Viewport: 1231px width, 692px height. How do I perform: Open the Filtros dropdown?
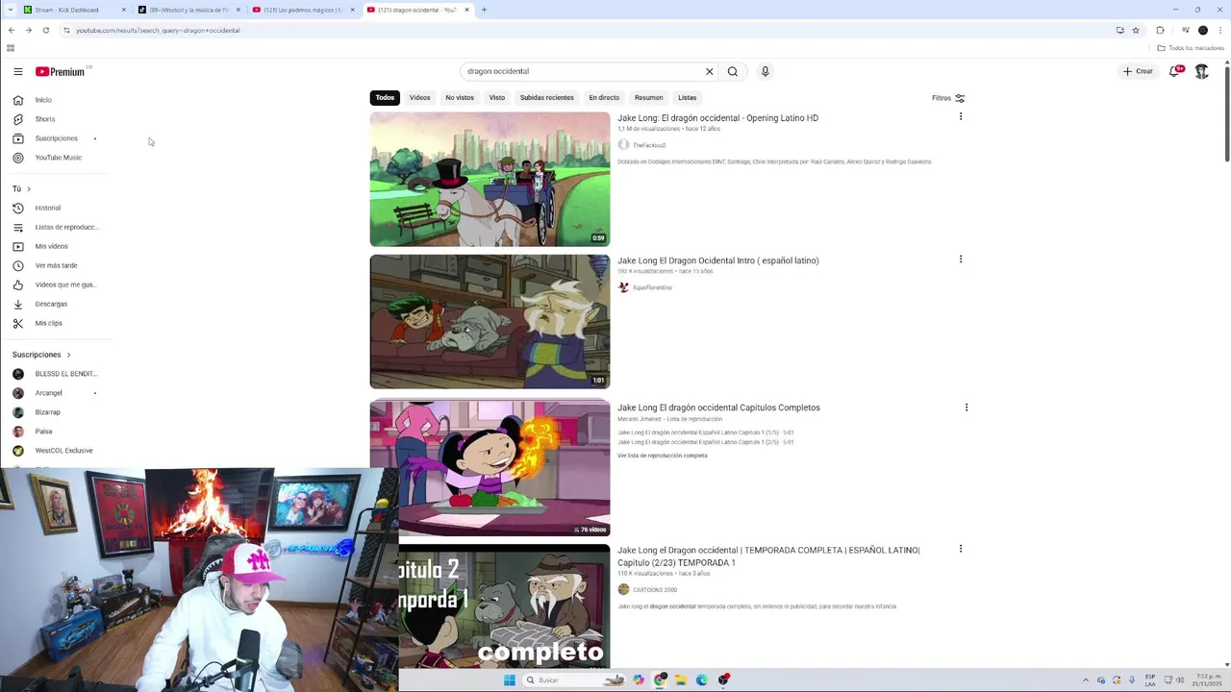point(948,98)
